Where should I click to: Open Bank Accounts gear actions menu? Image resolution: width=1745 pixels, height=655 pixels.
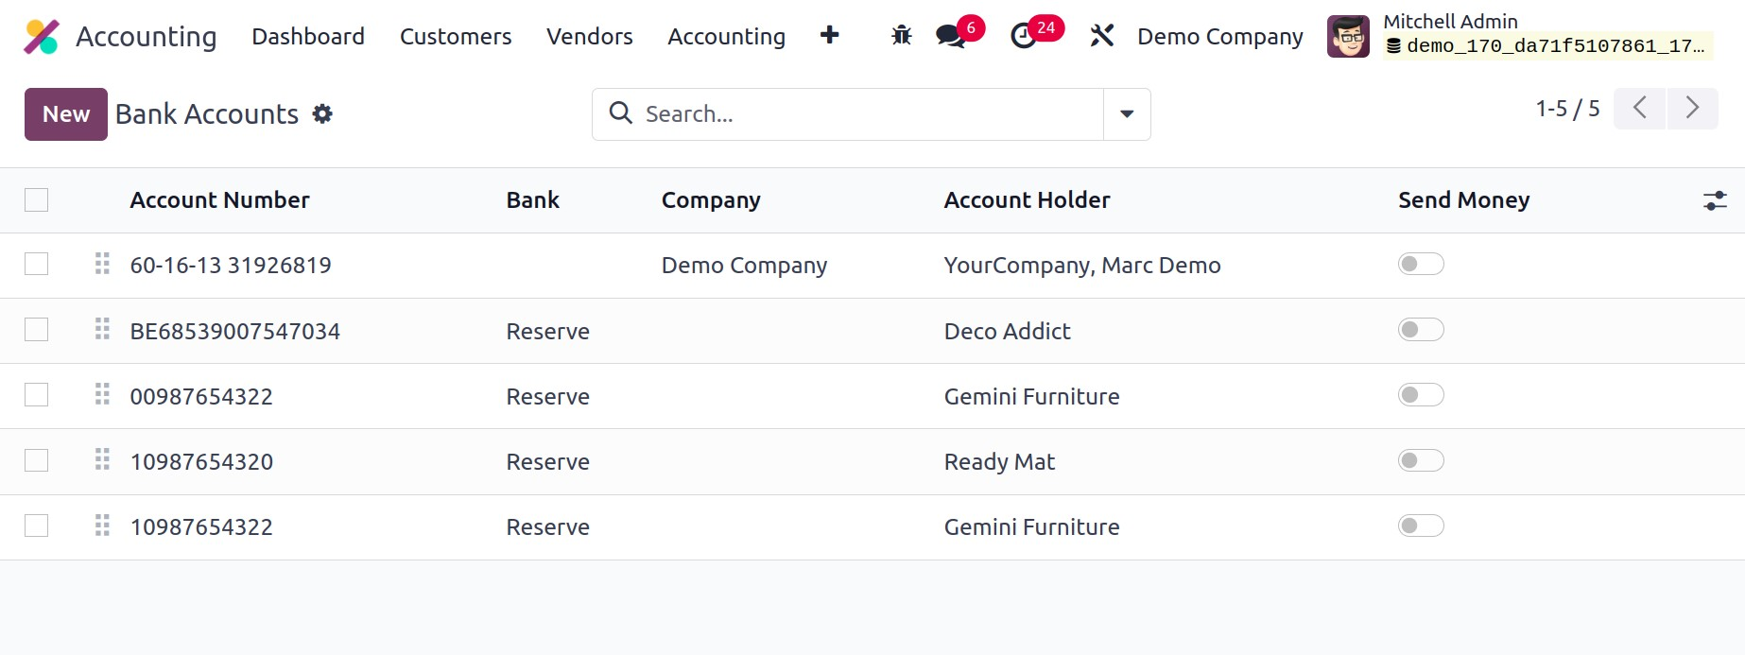point(322,114)
